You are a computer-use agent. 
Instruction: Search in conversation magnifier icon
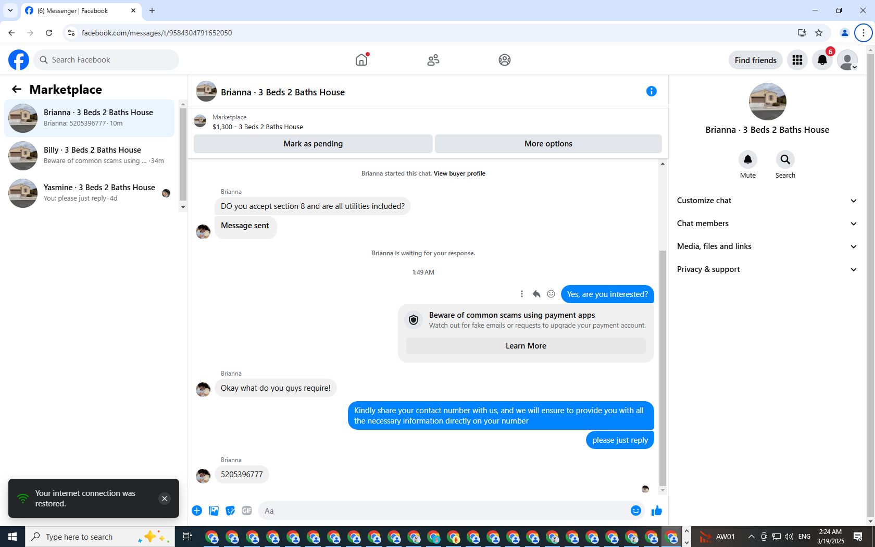coord(785,159)
